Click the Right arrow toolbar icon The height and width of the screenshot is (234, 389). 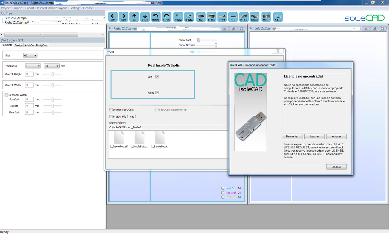[124, 17]
